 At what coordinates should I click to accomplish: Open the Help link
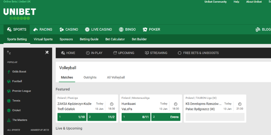[236, 2]
